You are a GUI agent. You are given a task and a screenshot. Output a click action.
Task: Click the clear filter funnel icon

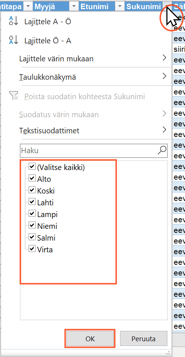coord(13,96)
